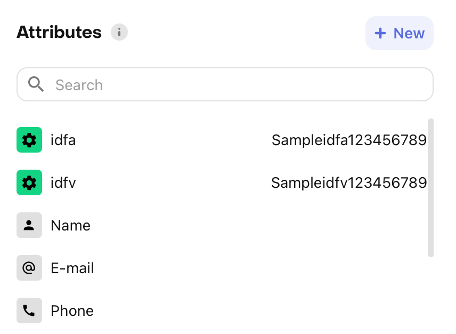
Task: Click the person icon next to Name
Action: pos(29,225)
